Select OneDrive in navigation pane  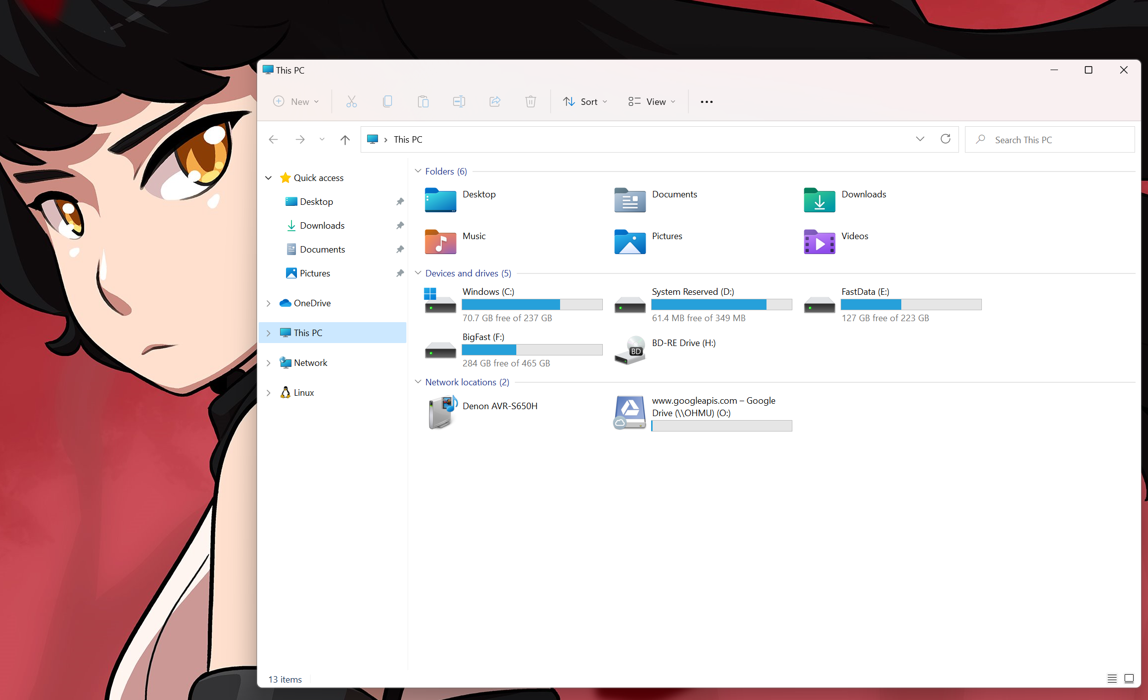(312, 303)
